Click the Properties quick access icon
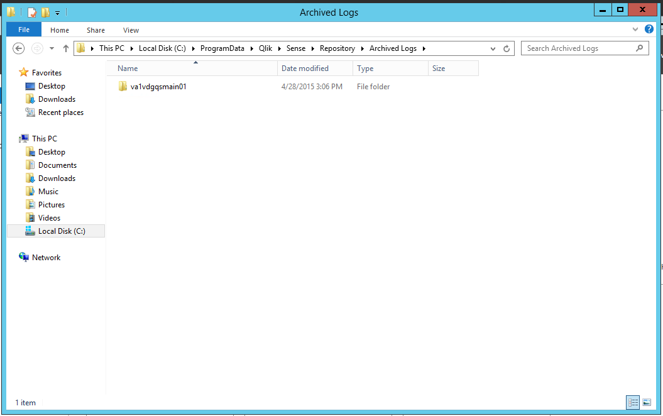The width and height of the screenshot is (663, 416). click(x=32, y=13)
